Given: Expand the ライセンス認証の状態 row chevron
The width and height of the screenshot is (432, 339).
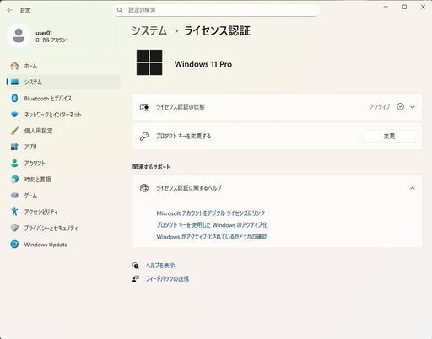Looking at the screenshot, I should (x=413, y=107).
